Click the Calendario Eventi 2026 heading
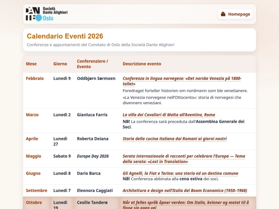 click(65, 36)
